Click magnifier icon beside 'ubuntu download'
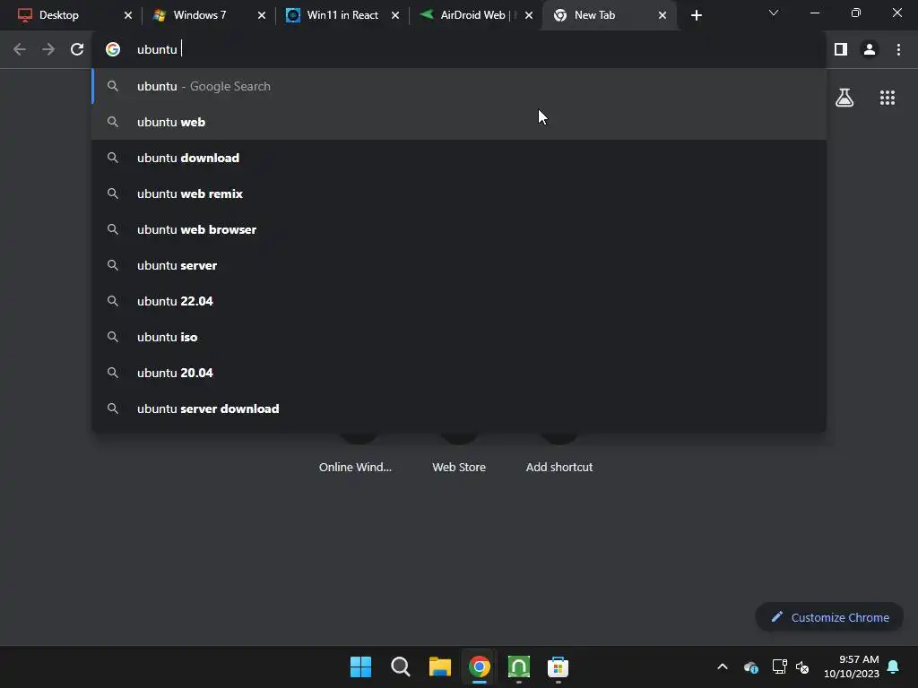918x688 pixels. click(113, 158)
